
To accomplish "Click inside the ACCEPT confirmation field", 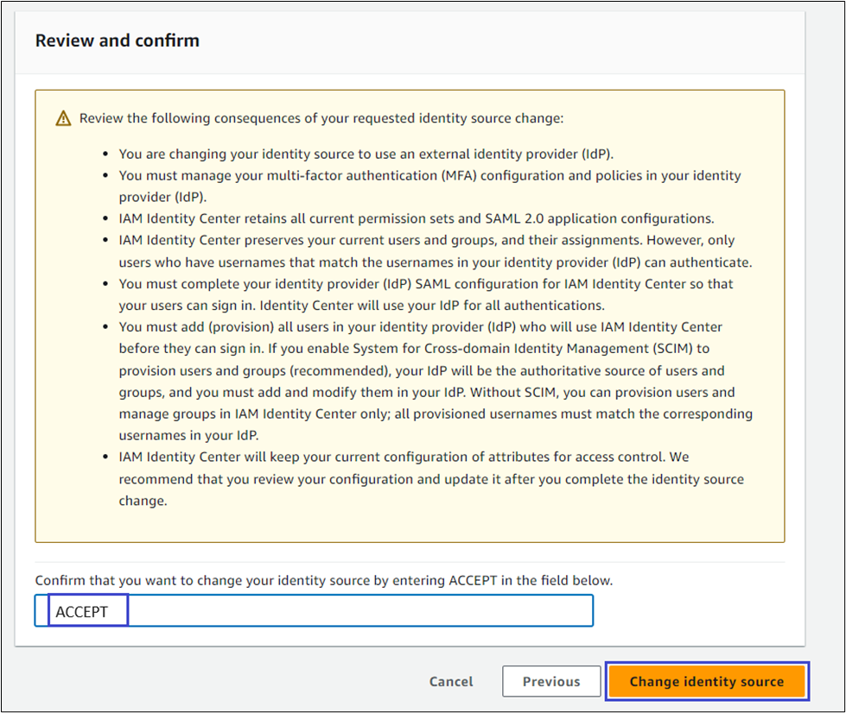I will pos(346,610).
